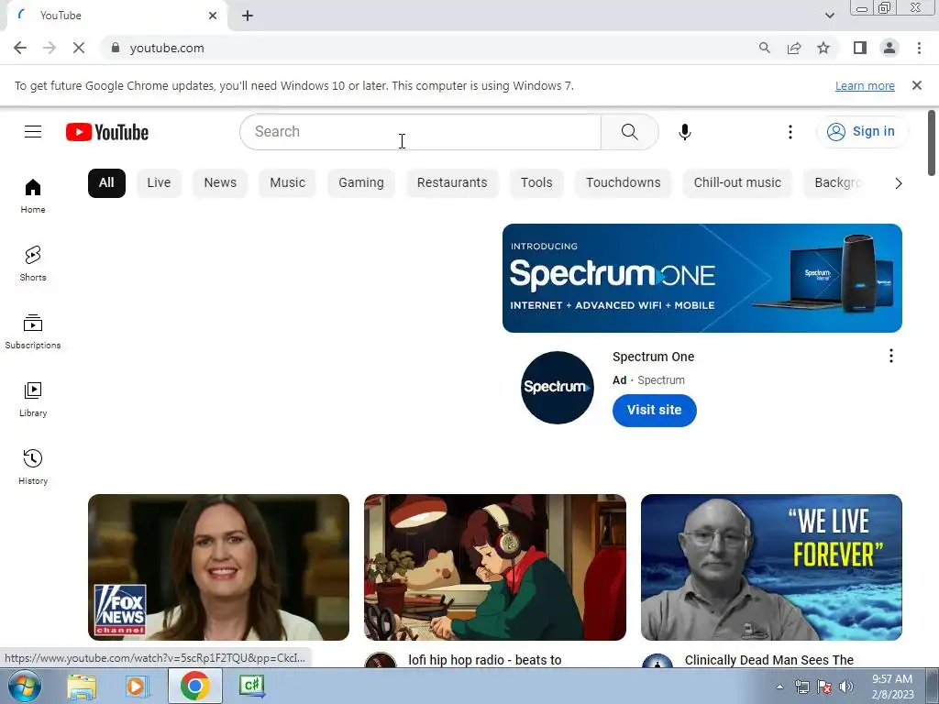Open Chrome three-dot menu

(x=919, y=48)
